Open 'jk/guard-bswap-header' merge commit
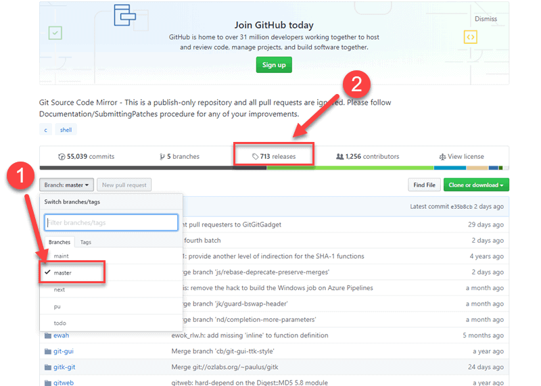541x386 pixels. pos(235,304)
